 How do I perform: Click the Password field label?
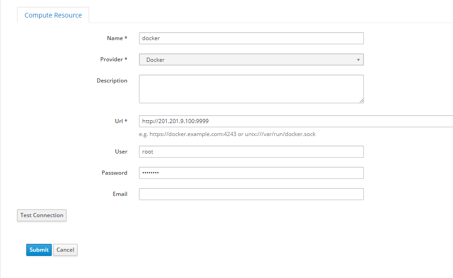(115, 173)
